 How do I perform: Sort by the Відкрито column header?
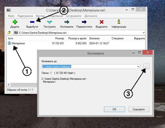tap(139, 38)
